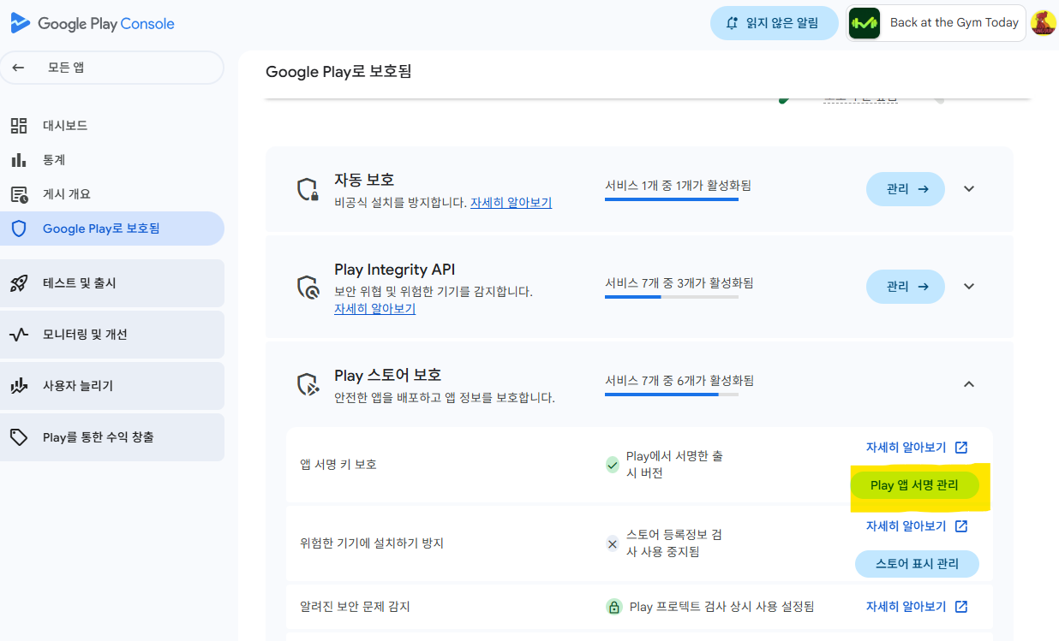Click the 앱 서명 키 보호 label
The width and height of the screenshot is (1059, 641).
[x=338, y=465]
